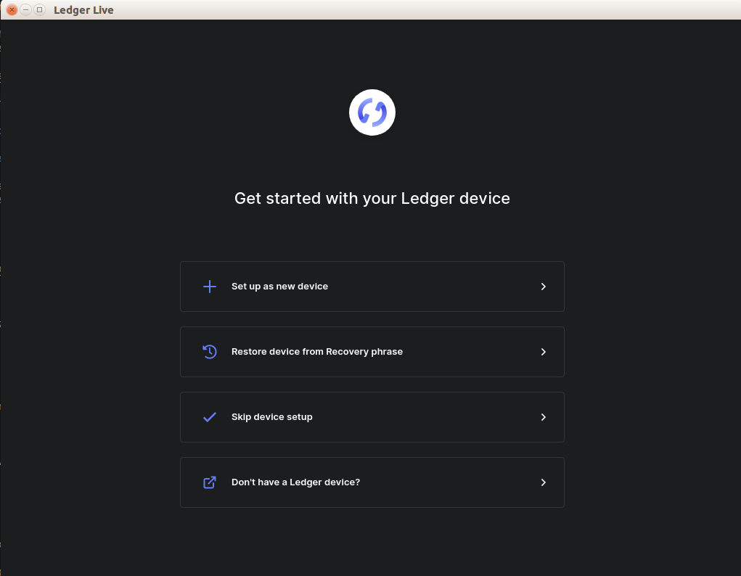Click the Ledger Live sync logo
This screenshot has width=741, height=576.
[372, 112]
